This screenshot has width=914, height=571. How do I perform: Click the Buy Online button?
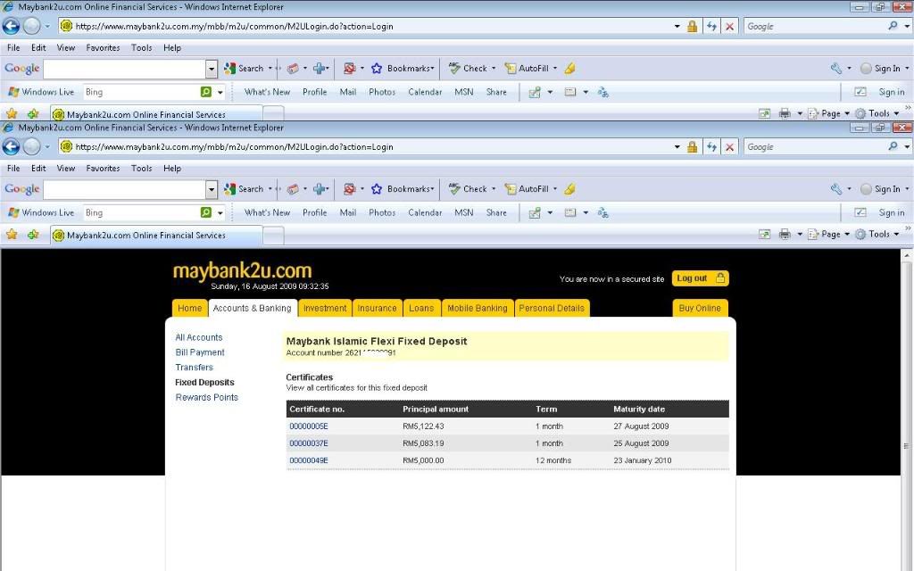(700, 308)
